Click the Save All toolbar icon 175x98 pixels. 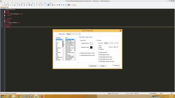(x=8, y=5)
